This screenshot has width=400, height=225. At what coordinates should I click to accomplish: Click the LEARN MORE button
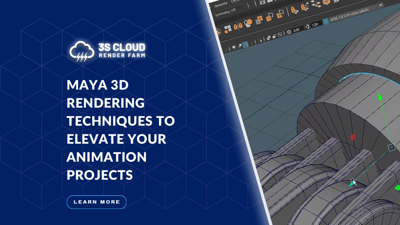click(97, 202)
